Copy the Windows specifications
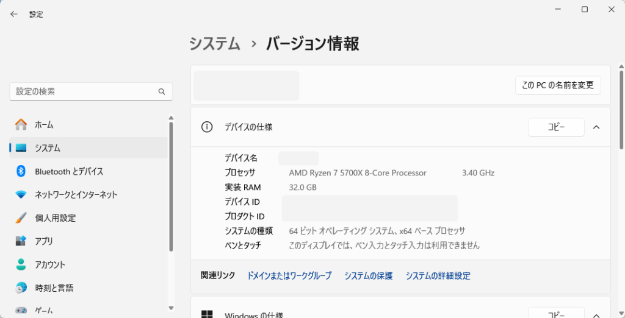 click(x=556, y=313)
